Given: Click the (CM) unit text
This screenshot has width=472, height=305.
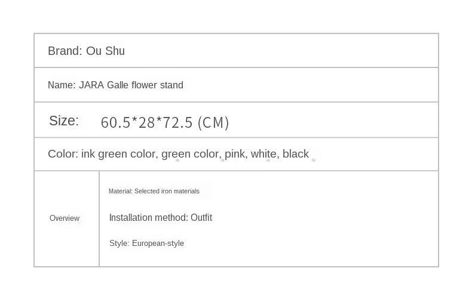Looking at the screenshot, I should 213,123.
